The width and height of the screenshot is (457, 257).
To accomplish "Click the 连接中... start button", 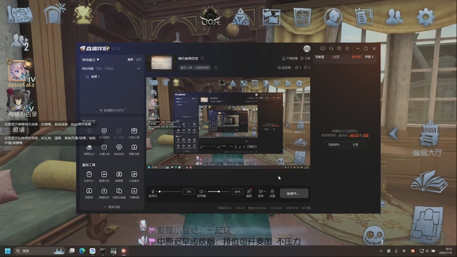I will 294,193.
